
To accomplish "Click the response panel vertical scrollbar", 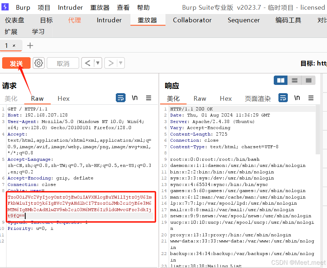I will pos(318,130).
